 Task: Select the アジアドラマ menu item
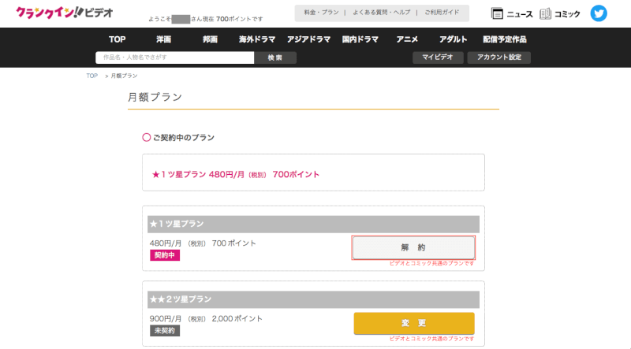tap(308, 39)
